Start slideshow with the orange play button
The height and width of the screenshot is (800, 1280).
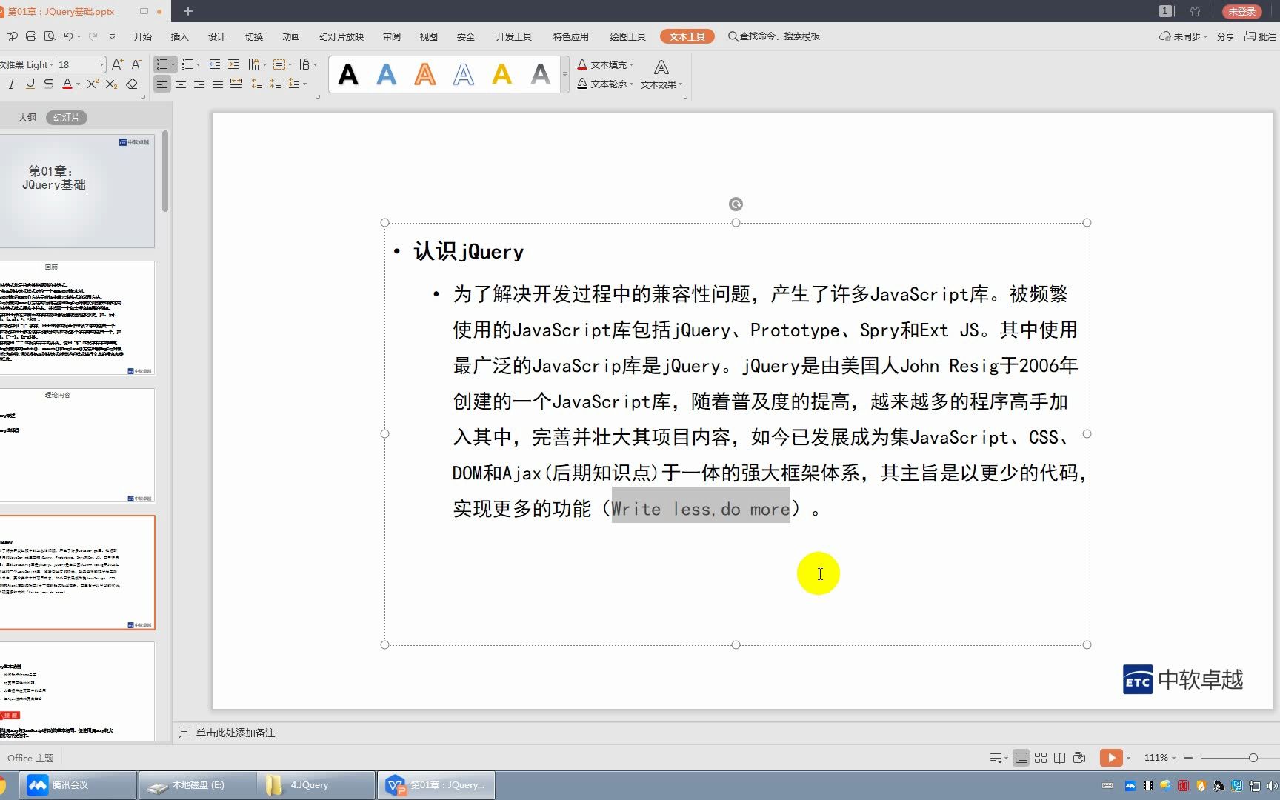[1113, 758]
